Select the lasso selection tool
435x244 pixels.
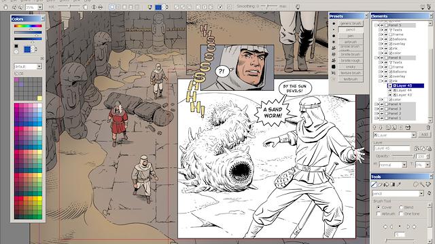[416, 184]
